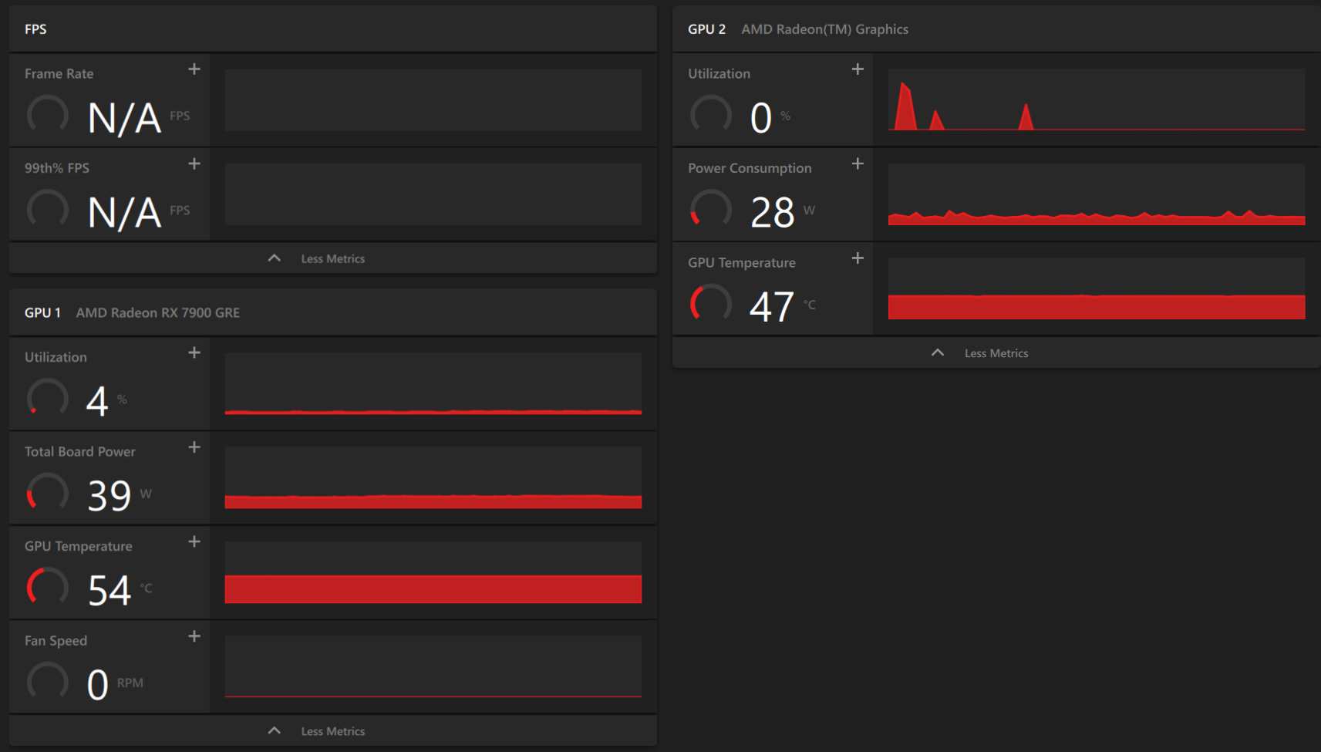This screenshot has width=1321, height=752.
Task: Click the AMD Radeon RX 7900 GRE title
Action: click(158, 312)
